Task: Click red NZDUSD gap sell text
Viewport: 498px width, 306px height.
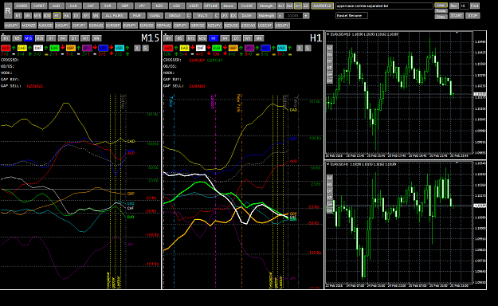Action: click(34, 86)
